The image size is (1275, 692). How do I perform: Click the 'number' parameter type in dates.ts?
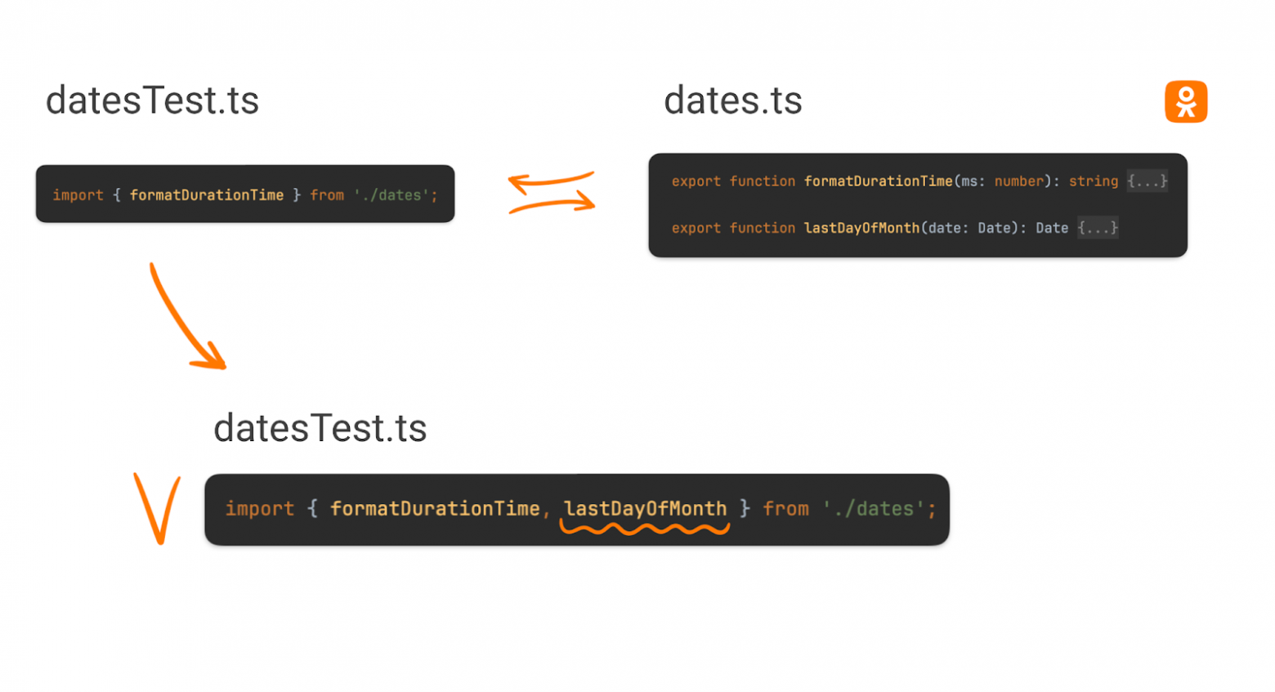pos(1018,181)
